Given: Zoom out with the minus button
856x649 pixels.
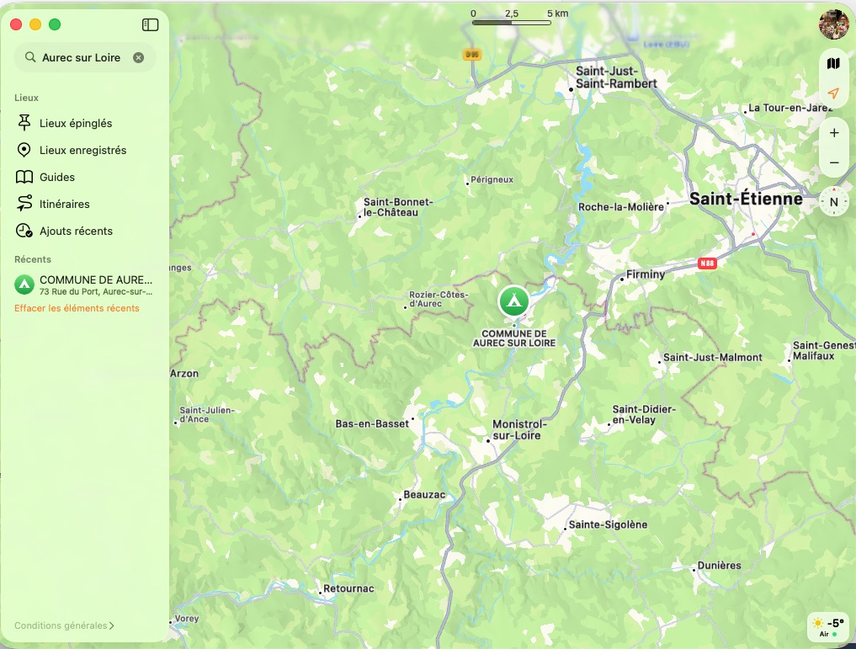Looking at the screenshot, I should [834, 162].
